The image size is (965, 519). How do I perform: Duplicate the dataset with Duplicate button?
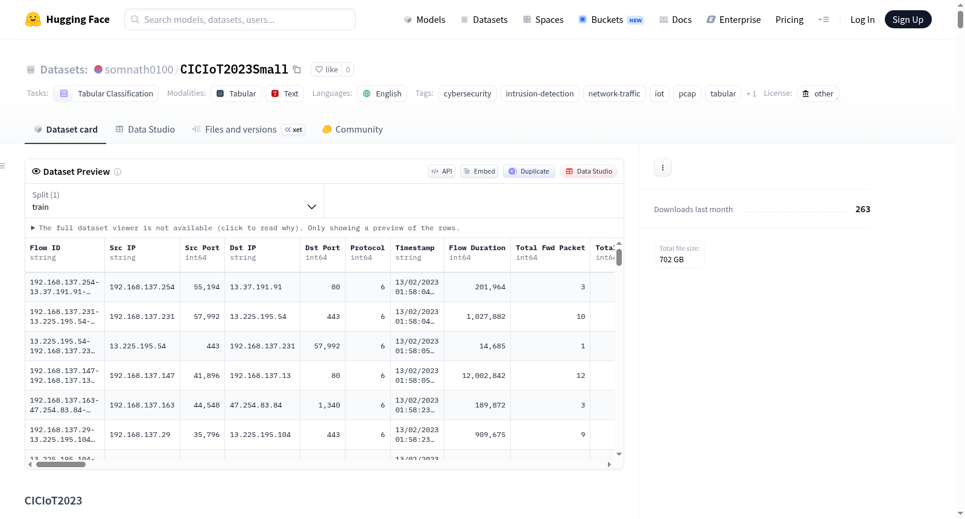click(529, 171)
